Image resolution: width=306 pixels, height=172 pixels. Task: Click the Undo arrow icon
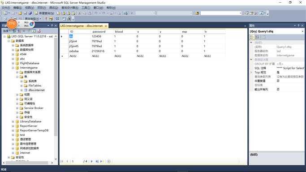(96, 13)
